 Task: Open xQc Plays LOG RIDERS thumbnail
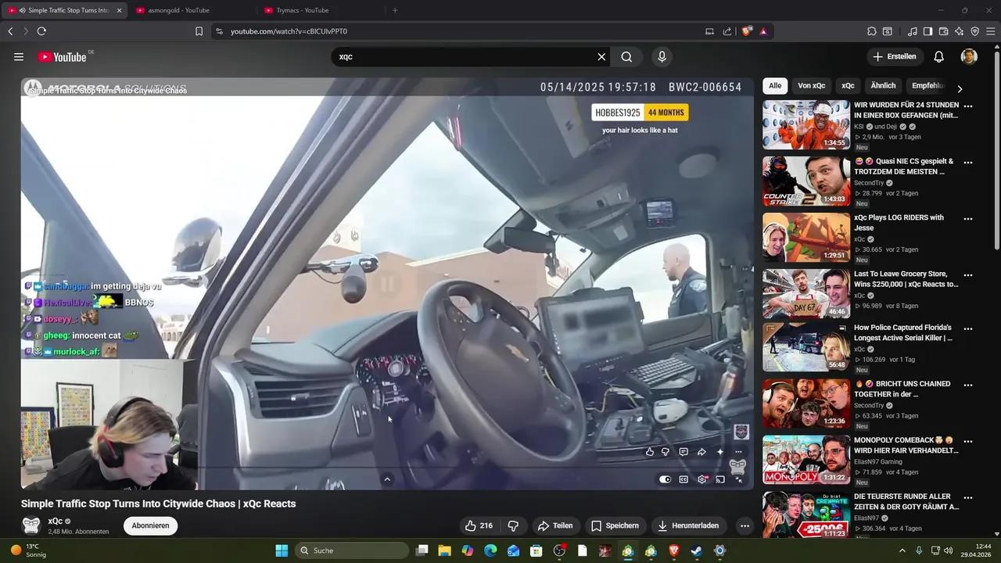pos(806,237)
